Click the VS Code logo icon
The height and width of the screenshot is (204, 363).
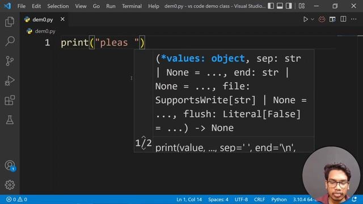click(7, 6)
